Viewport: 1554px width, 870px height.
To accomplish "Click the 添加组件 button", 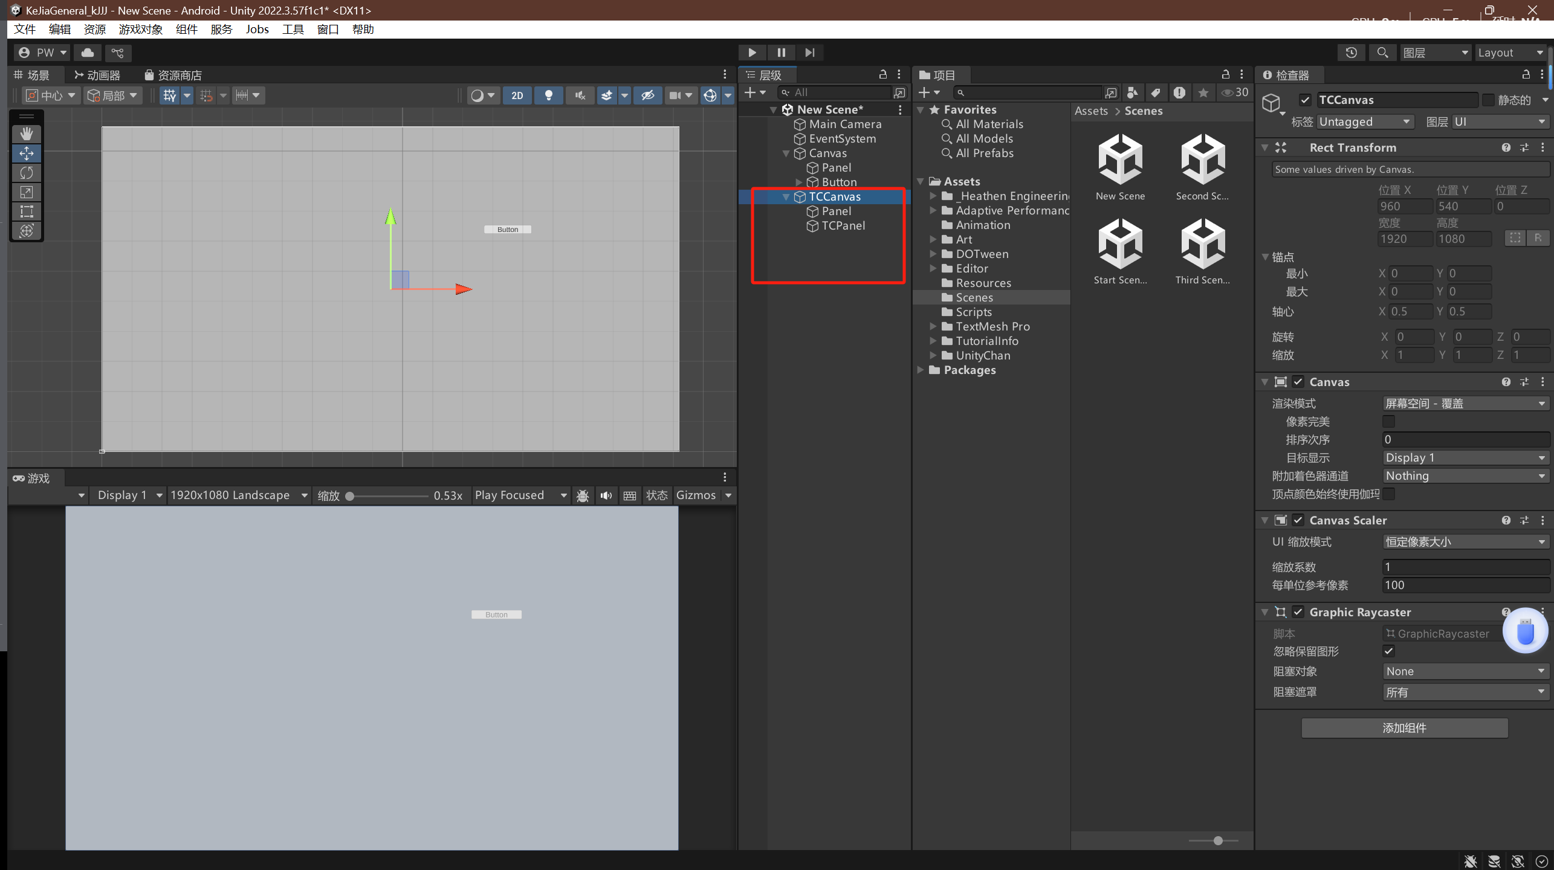I will click(1404, 728).
